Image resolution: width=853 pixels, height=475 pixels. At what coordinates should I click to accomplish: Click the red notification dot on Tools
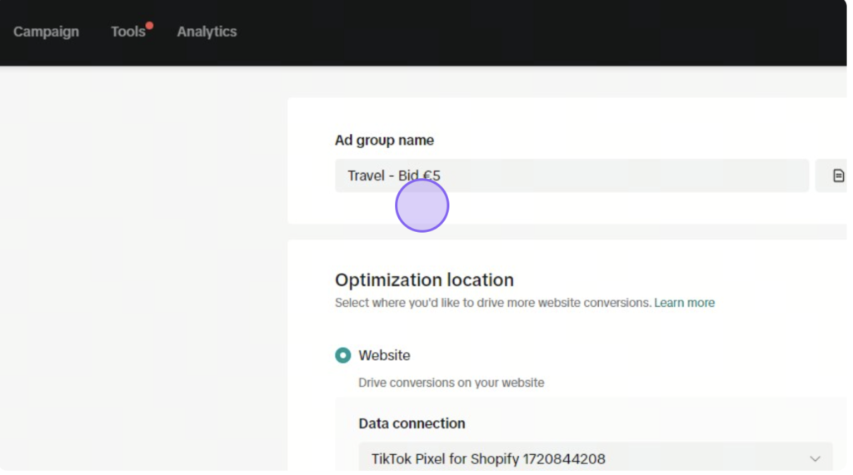coord(149,26)
